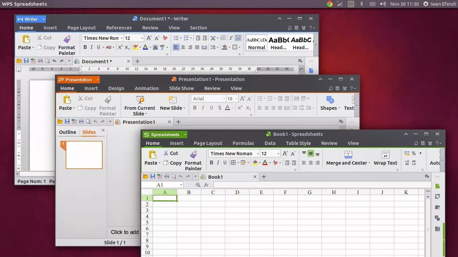Screen dimensions: 458x257
Task: Click New Slide icon in Presentation
Action: click(x=172, y=99)
